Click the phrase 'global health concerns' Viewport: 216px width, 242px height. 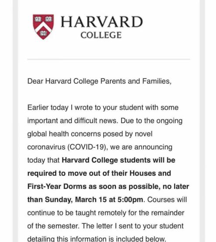click(64, 134)
